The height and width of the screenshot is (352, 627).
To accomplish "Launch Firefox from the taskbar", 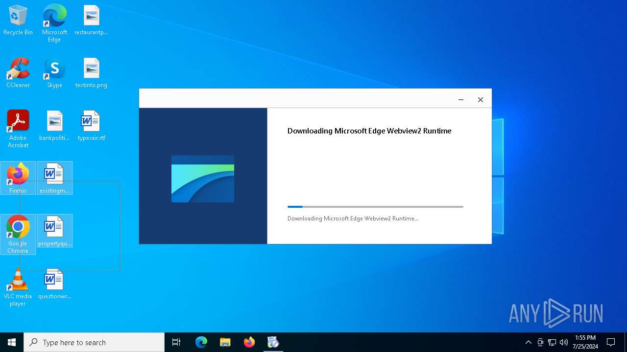I will pos(249,342).
